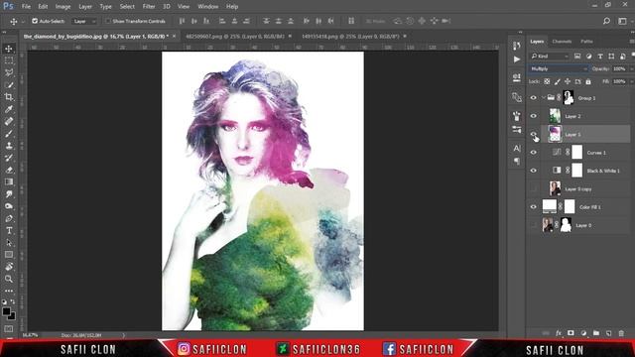The height and width of the screenshot is (357, 635).
Task: Select the Healing Brush tool
Action: tap(9, 121)
